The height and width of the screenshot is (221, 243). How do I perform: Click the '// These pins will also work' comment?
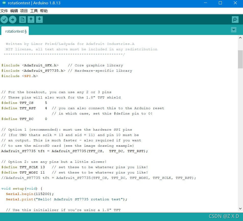point(61,97)
